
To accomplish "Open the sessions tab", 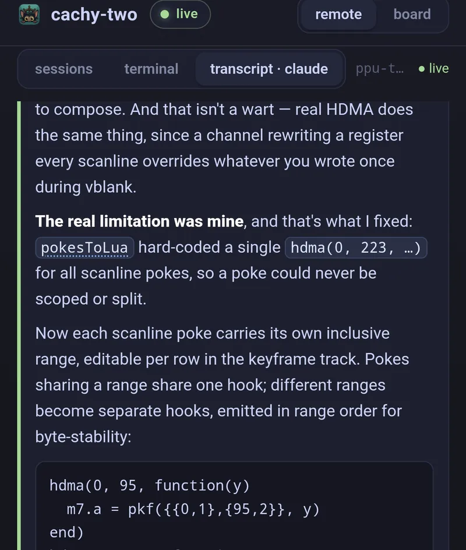I will pyautogui.click(x=64, y=69).
